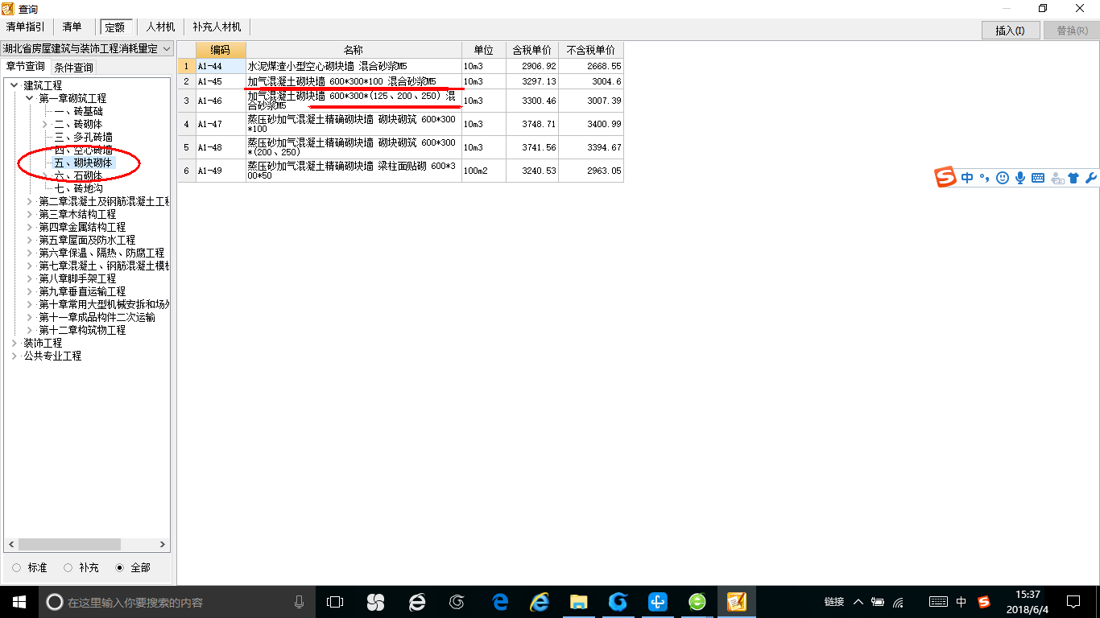Screen dimensions: 1100x618
Task: Open the skin shirt icon on Sogou toolbar
Action: click(x=1073, y=179)
